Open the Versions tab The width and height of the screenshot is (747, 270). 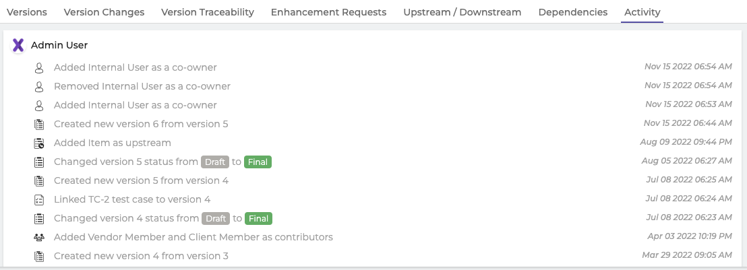pyautogui.click(x=27, y=12)
